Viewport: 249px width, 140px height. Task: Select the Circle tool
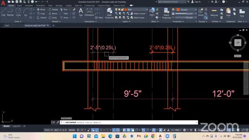pyautogui.click(x=18, y=12)
